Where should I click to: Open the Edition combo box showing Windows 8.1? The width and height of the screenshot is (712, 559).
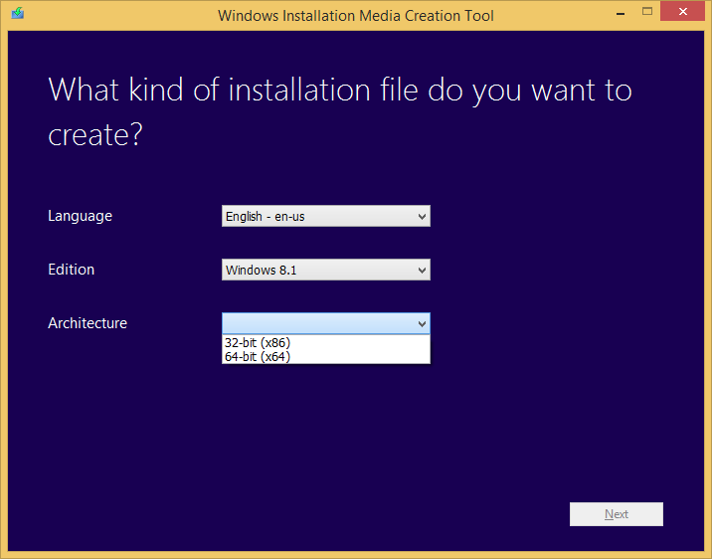pyautogui.click(x=316, y=270)
